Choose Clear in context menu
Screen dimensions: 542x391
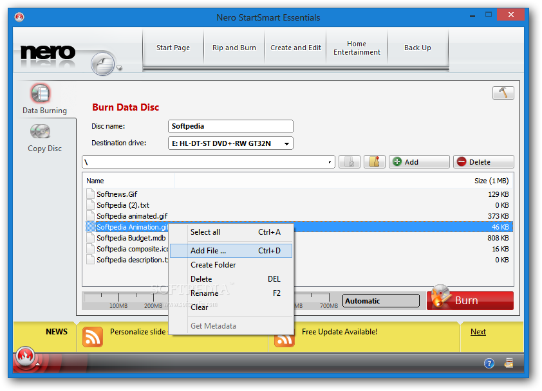(x=231, y=307)
